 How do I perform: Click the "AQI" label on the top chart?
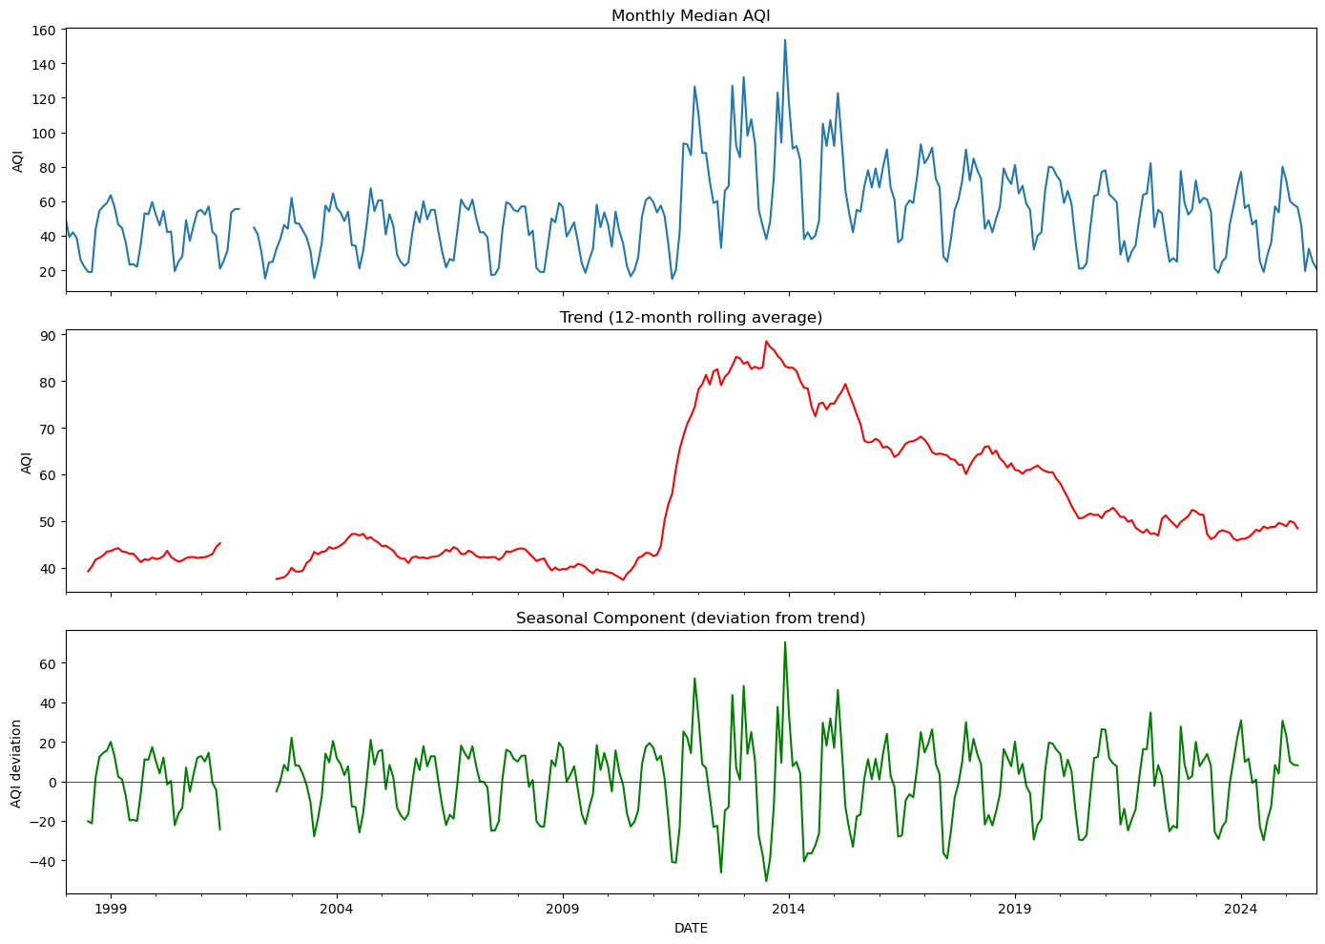(x=17, y=162)
